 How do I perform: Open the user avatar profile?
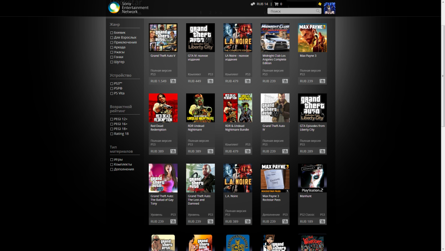(x=329, y=8)
